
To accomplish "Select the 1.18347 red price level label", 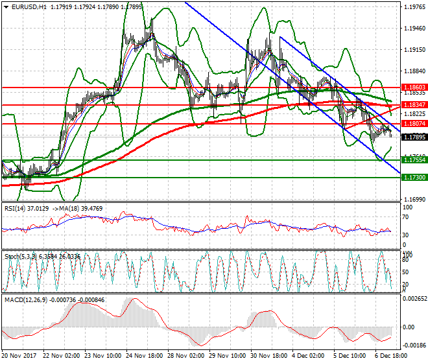I will 414,105.
